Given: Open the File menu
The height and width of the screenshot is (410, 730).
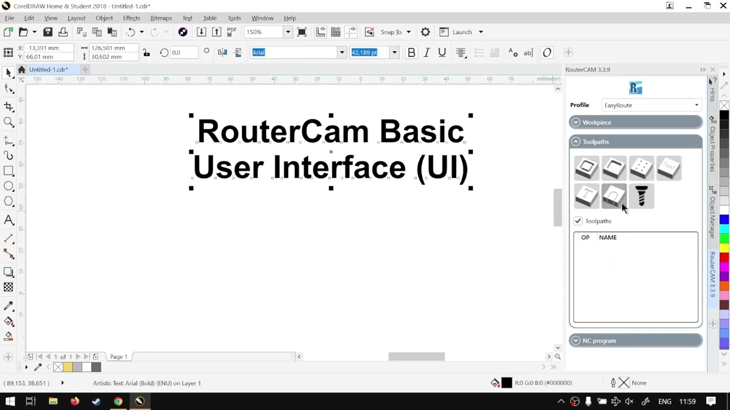Looking at the screenshot, I should coord(10,18).
